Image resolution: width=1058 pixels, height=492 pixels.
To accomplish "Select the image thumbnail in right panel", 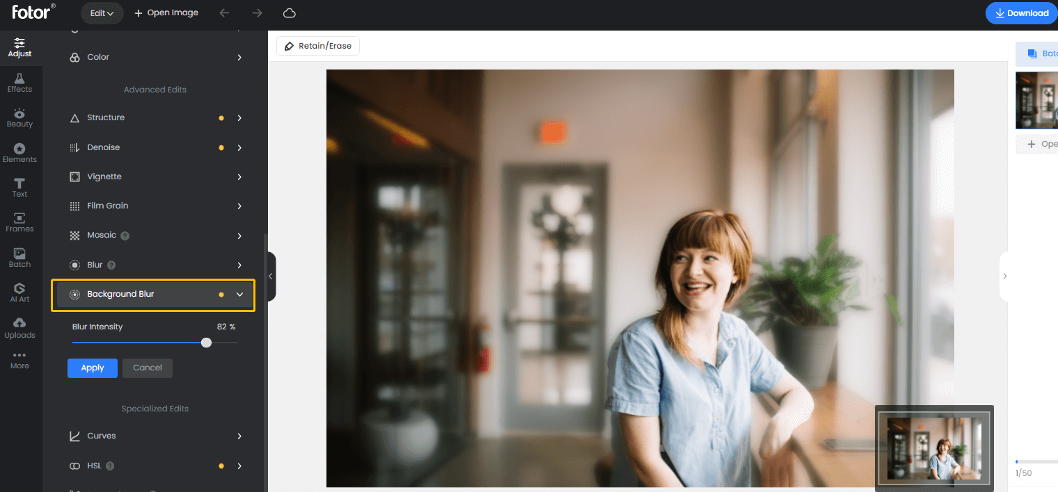I will [x=1037, y=101].
